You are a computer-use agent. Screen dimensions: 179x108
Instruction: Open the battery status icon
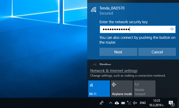pyautogui.click(x=123, y=103)
